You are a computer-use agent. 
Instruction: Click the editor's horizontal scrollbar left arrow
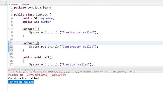(15, 67)
